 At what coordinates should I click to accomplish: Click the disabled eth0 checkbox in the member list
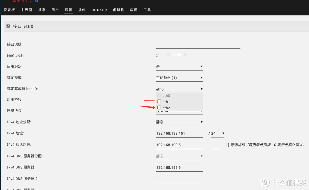[x=159, y=95]
